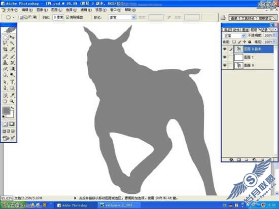The width and height of the screenshot is (279, 209).
Task: Click Intersect with selection mode button
Action: [35, 17]
